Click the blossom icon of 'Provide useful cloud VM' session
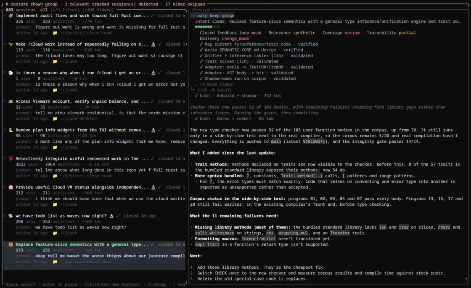 (x=11, y=187)
